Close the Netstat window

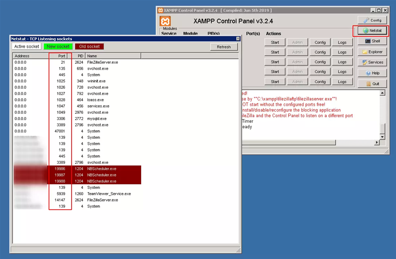(238, 39)
